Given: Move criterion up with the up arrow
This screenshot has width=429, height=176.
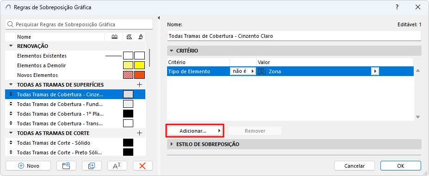Looking at the screenshot, I should tap(418, 70).
